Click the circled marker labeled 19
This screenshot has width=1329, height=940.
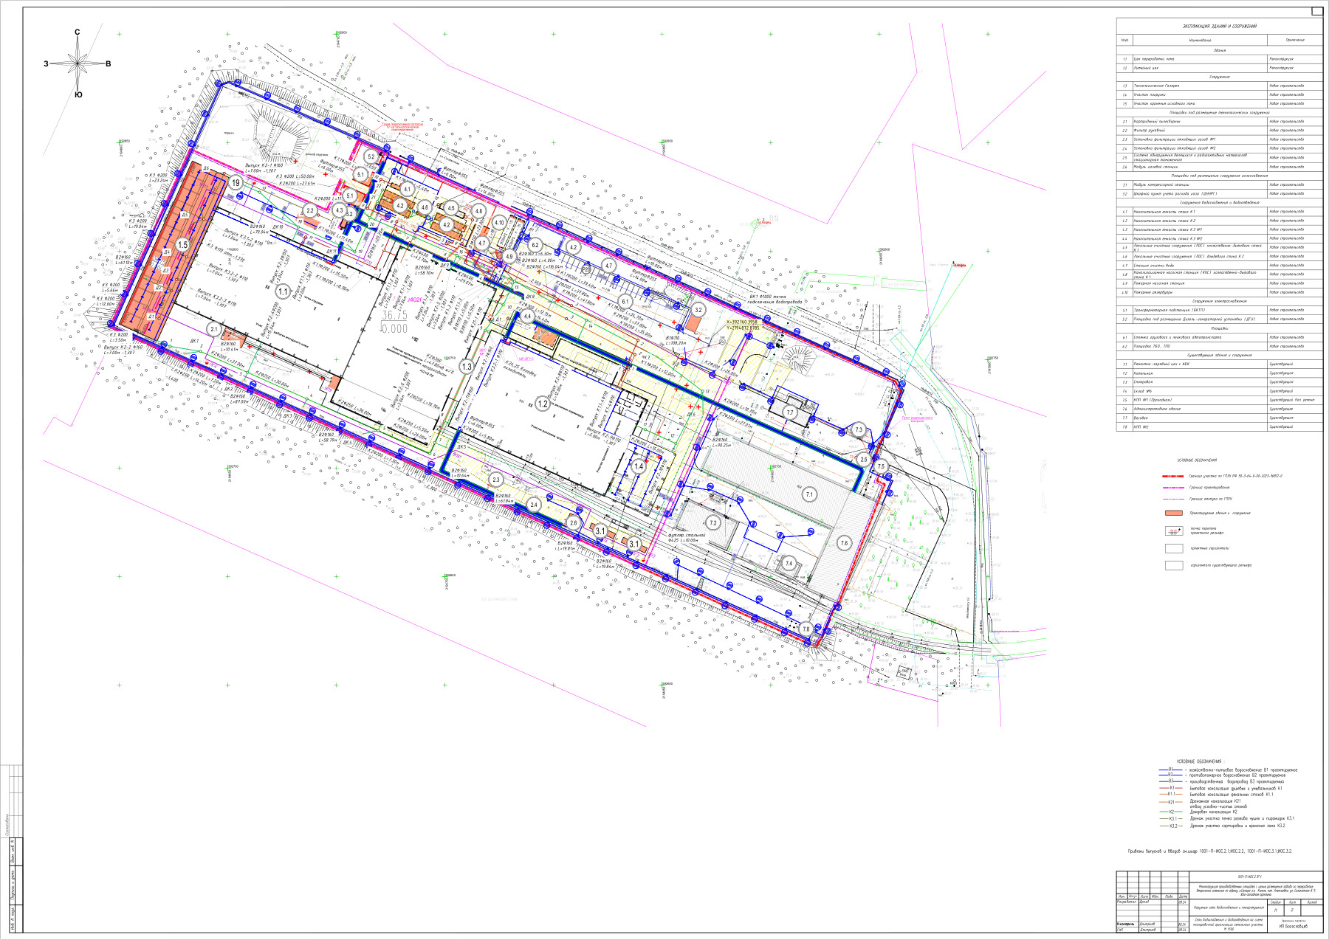click(x=236, y=183)
